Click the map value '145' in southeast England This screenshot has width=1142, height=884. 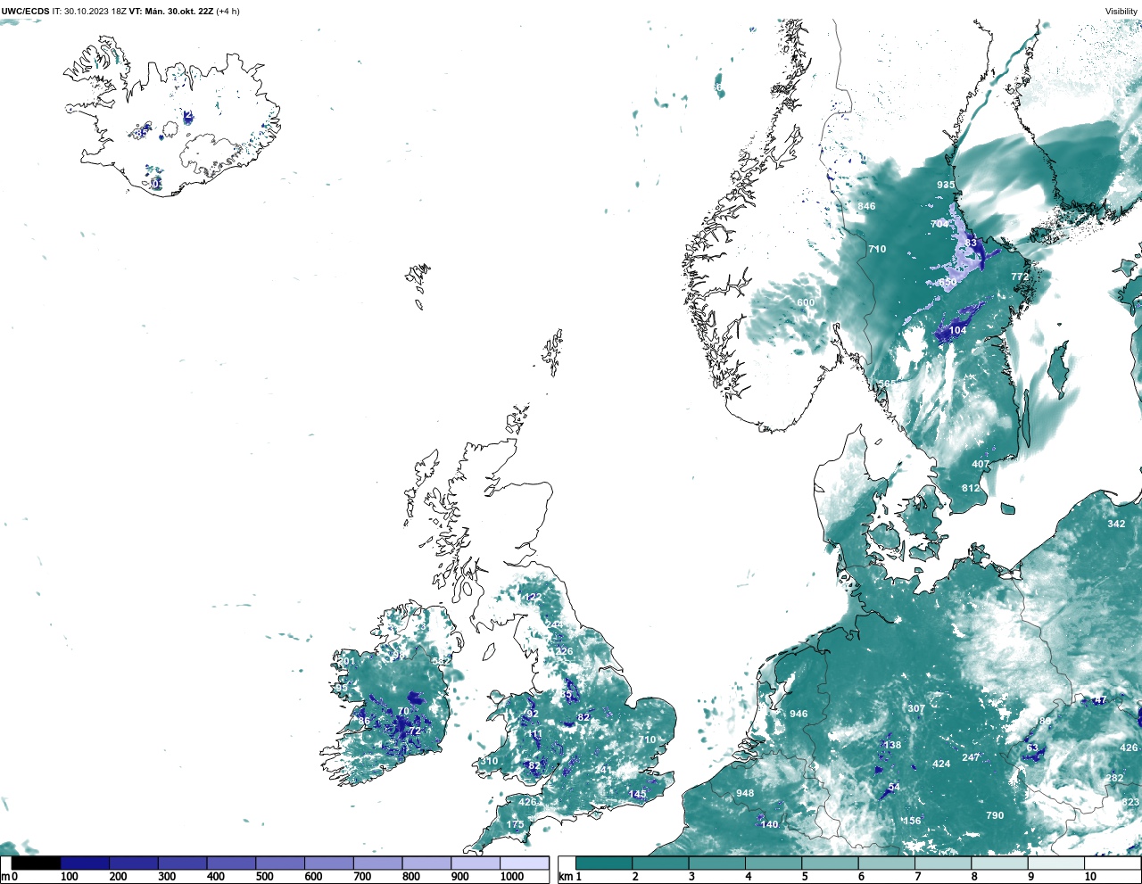pos(637,794)
